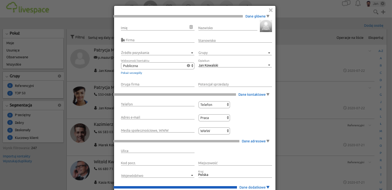This screenshot has width=392, height=190.
Task: Select Dobry segment in sidebar
Action: pyautogui.click(x=20, y=122)
